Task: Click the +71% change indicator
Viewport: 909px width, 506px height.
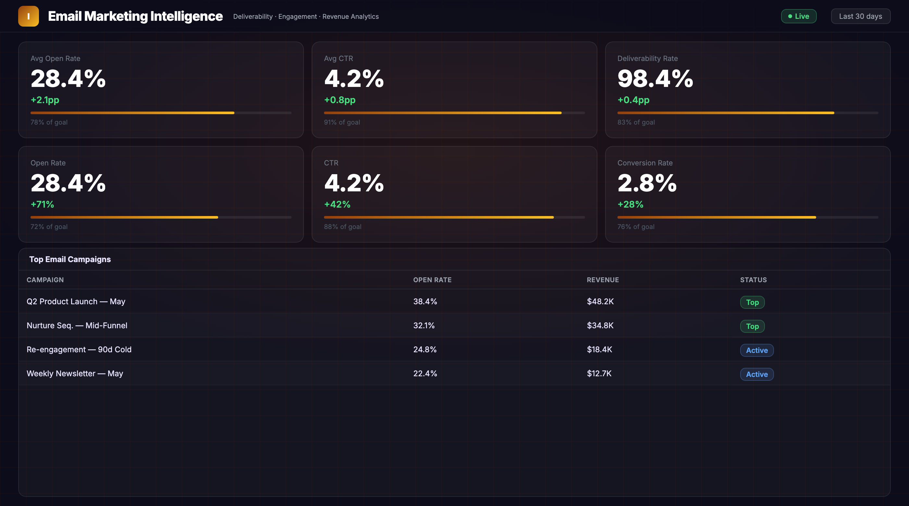Action: pos(42,204)
